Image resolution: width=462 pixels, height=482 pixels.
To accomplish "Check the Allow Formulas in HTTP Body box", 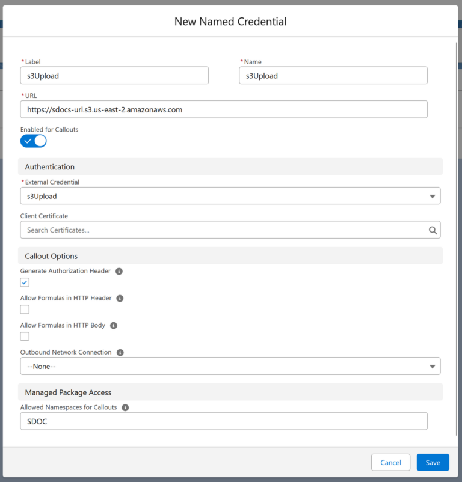I will pyautogui.click(x=25, y=336).
